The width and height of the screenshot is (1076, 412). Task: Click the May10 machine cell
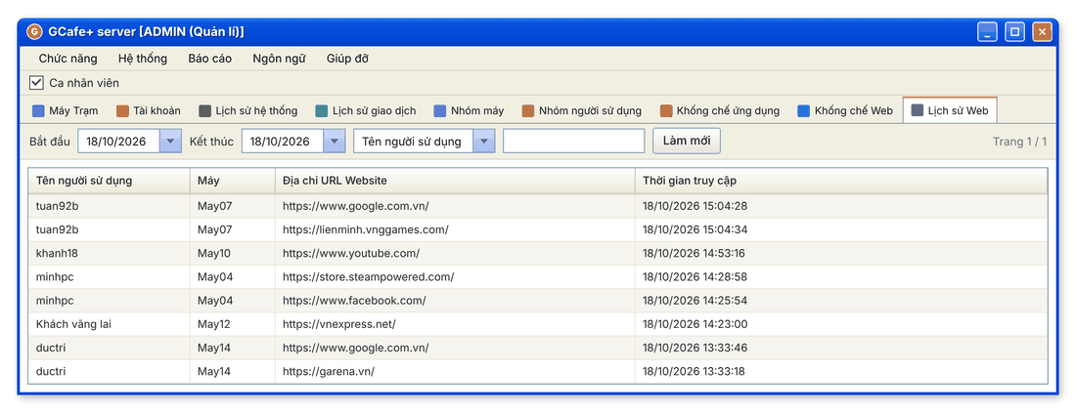pos(233,253)
